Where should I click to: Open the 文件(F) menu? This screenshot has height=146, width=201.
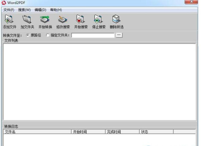coord(9,10)
